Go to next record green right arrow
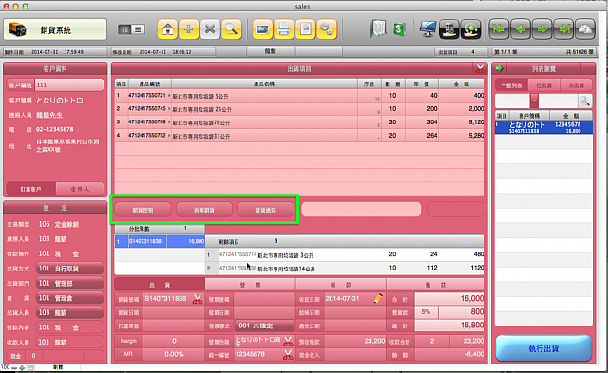608x373 pixels. coord(542,29)
